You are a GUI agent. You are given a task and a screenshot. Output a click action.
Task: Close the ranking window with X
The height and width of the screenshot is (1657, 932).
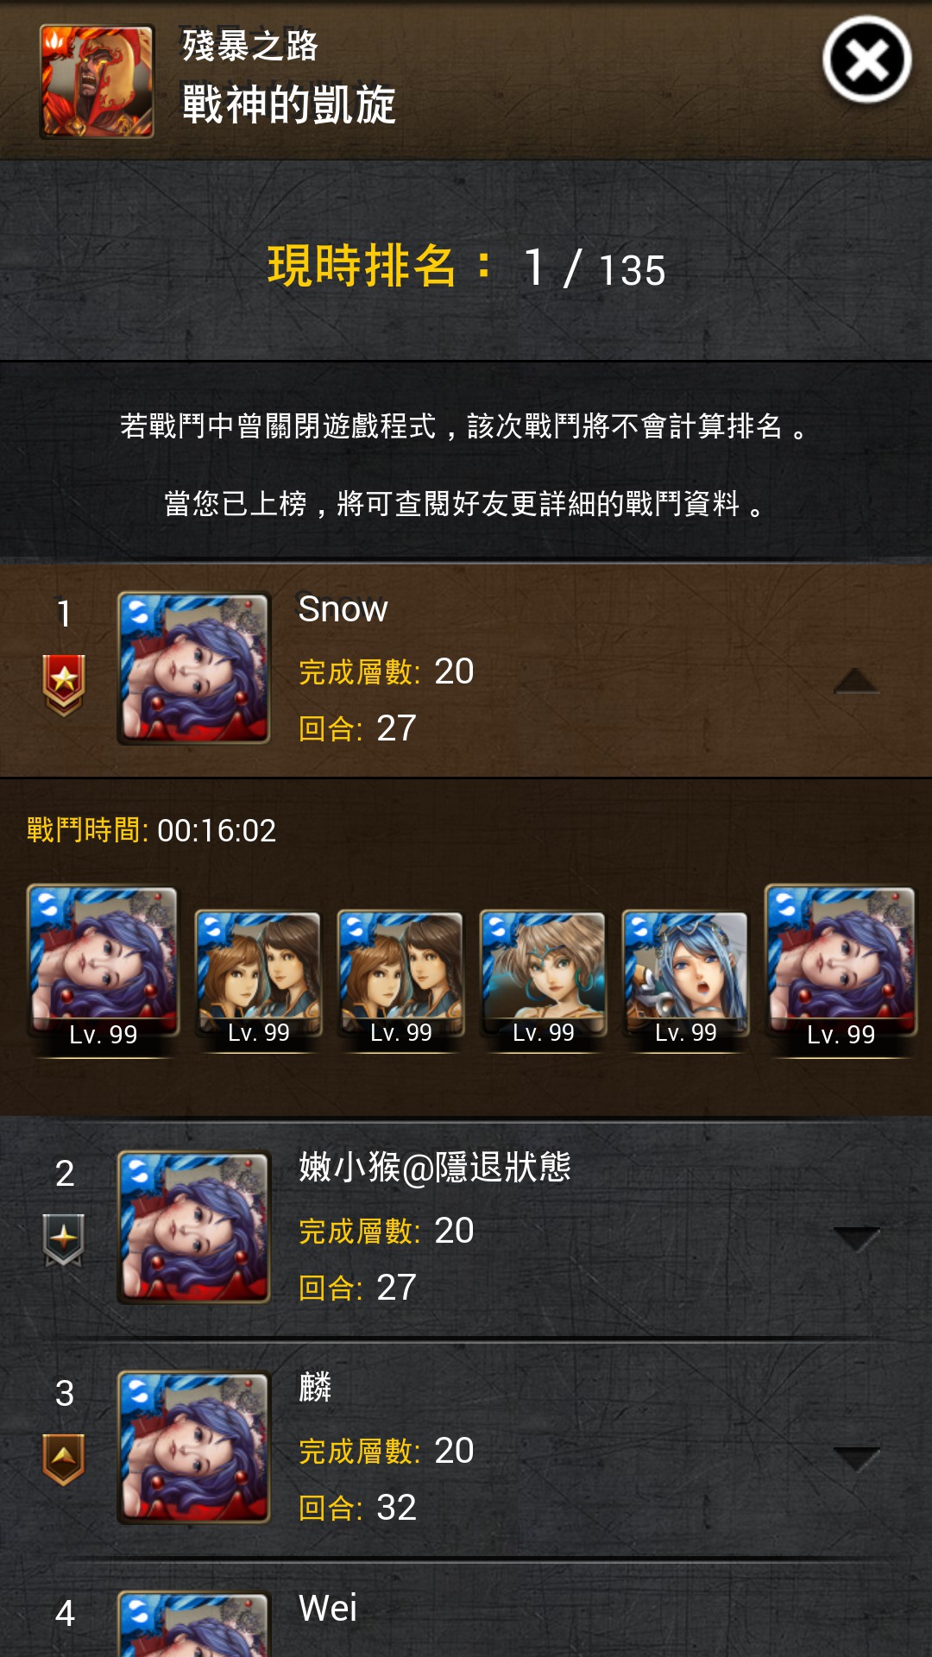pyautogui.click(x=866, y=60)
